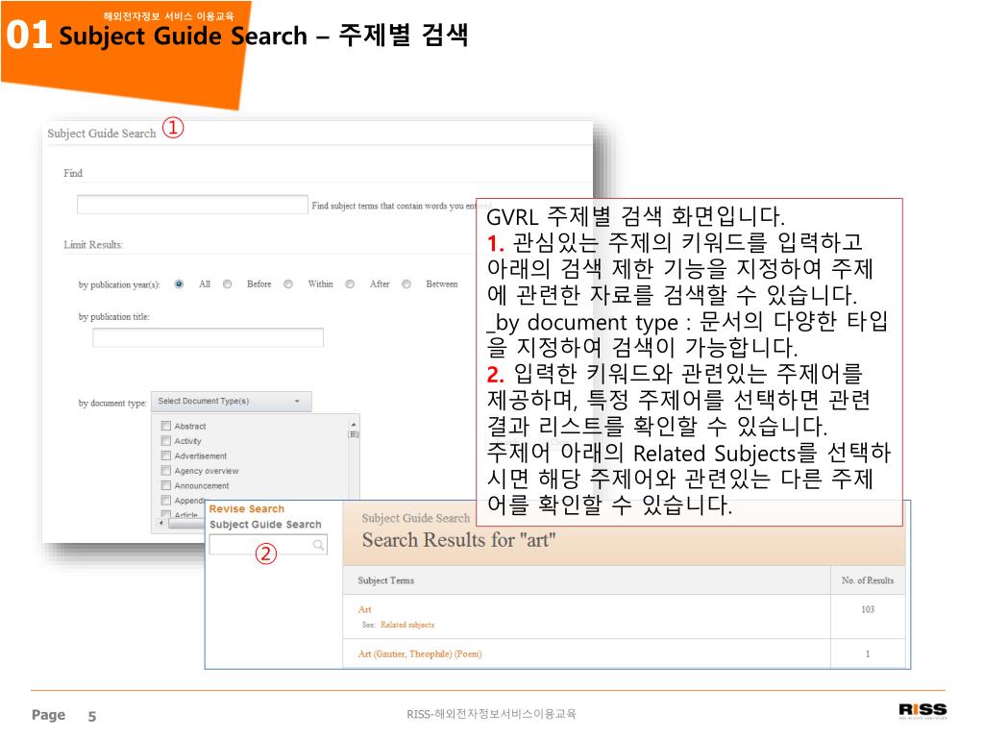Select the Between publication year radio button
Viewport: 984px width, 738px height.
click(x=406, y=284)
